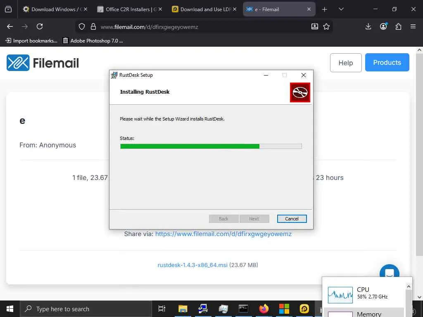The image size is (423, 317).
Task: Click the Help button on Filemail
Action: (x=346, y=63)
